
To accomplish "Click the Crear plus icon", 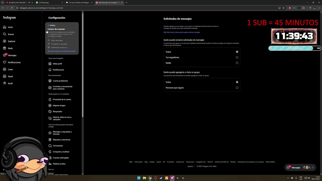I will click(x=5, y=69).
